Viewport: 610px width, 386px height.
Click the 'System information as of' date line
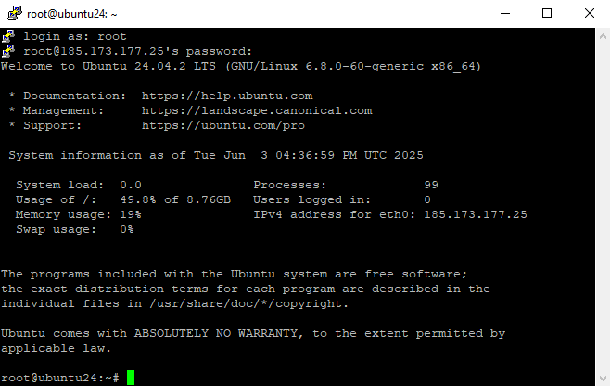(216, 155)
